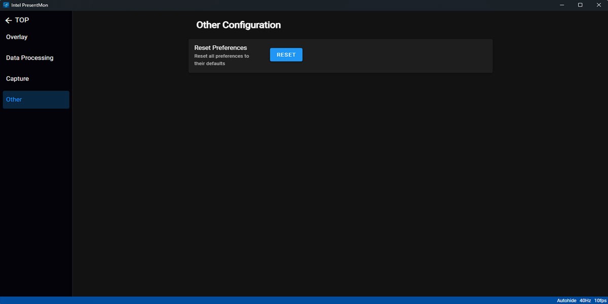Click the TOP label in sidebar
The height and width of the screenshot is (304, 608).
click(x=22, y=20)
